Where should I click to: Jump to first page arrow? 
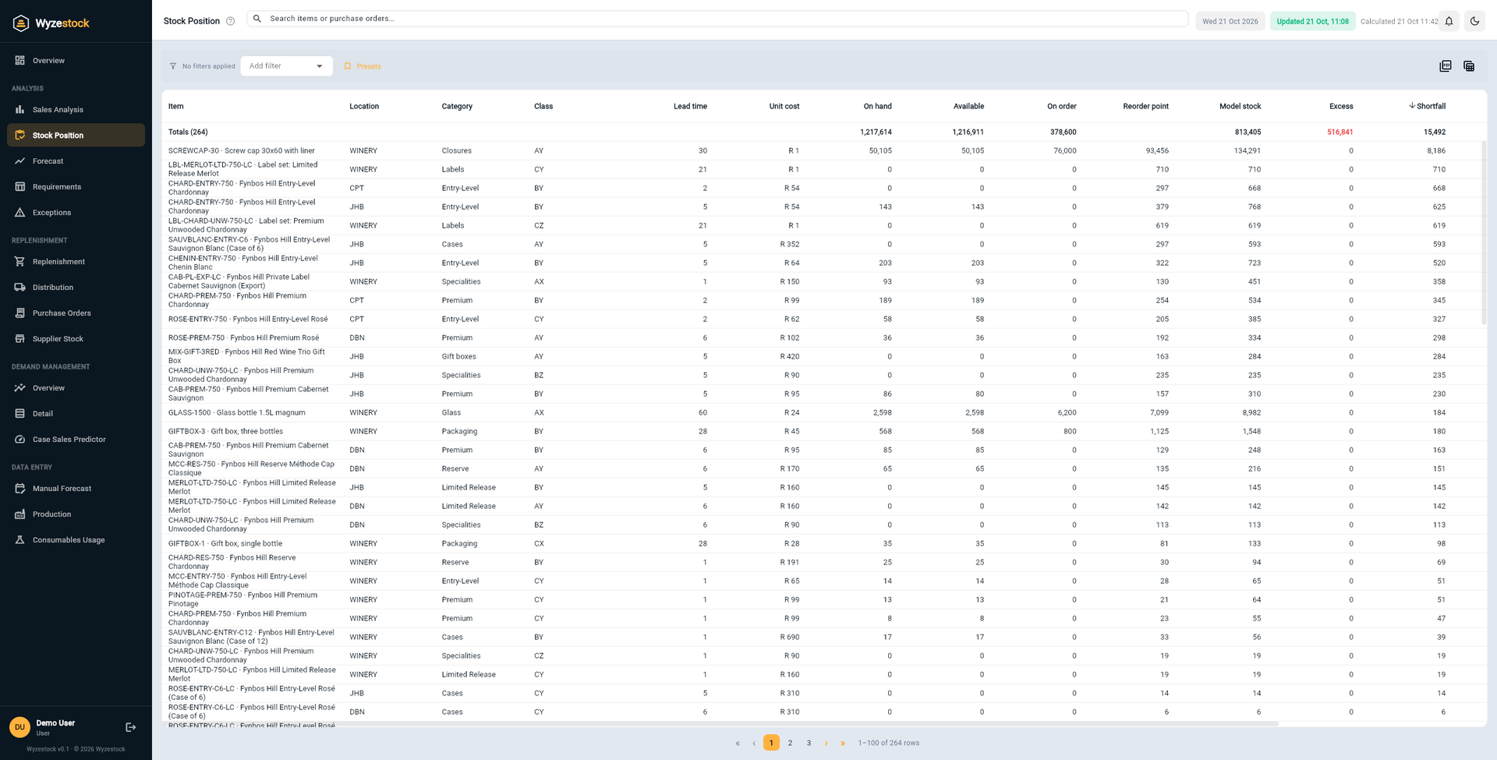coord(738,743)
